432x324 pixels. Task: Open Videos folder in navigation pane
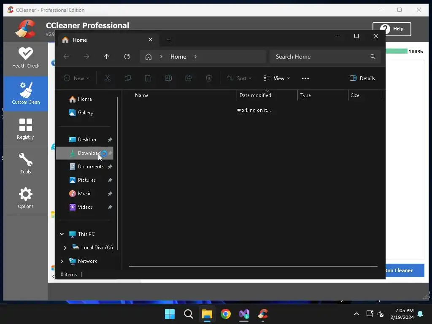tap(85, 207)
